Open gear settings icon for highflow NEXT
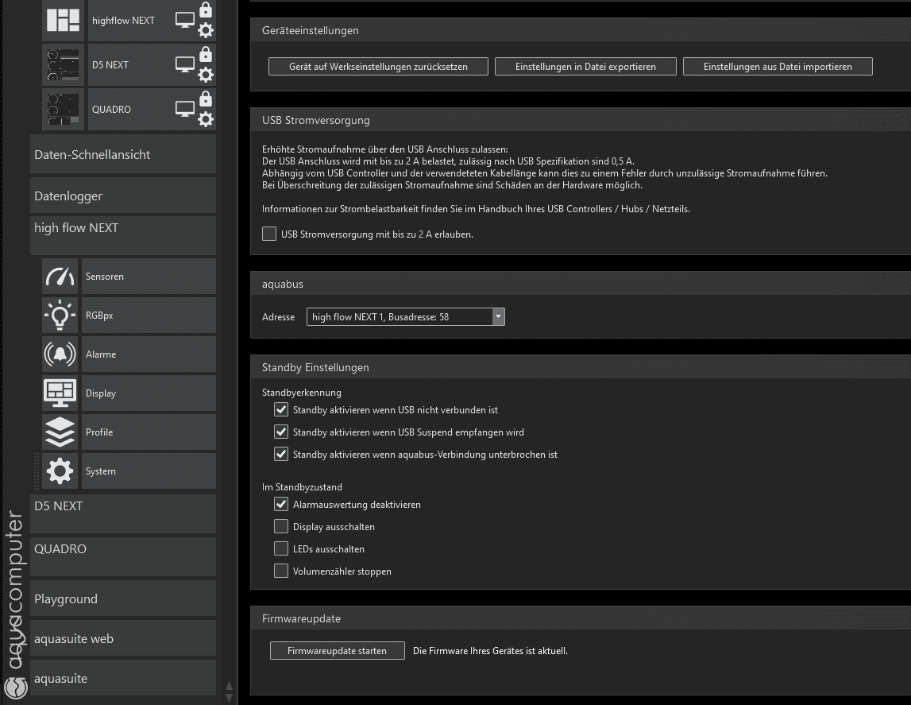 [x=206, y=29]
